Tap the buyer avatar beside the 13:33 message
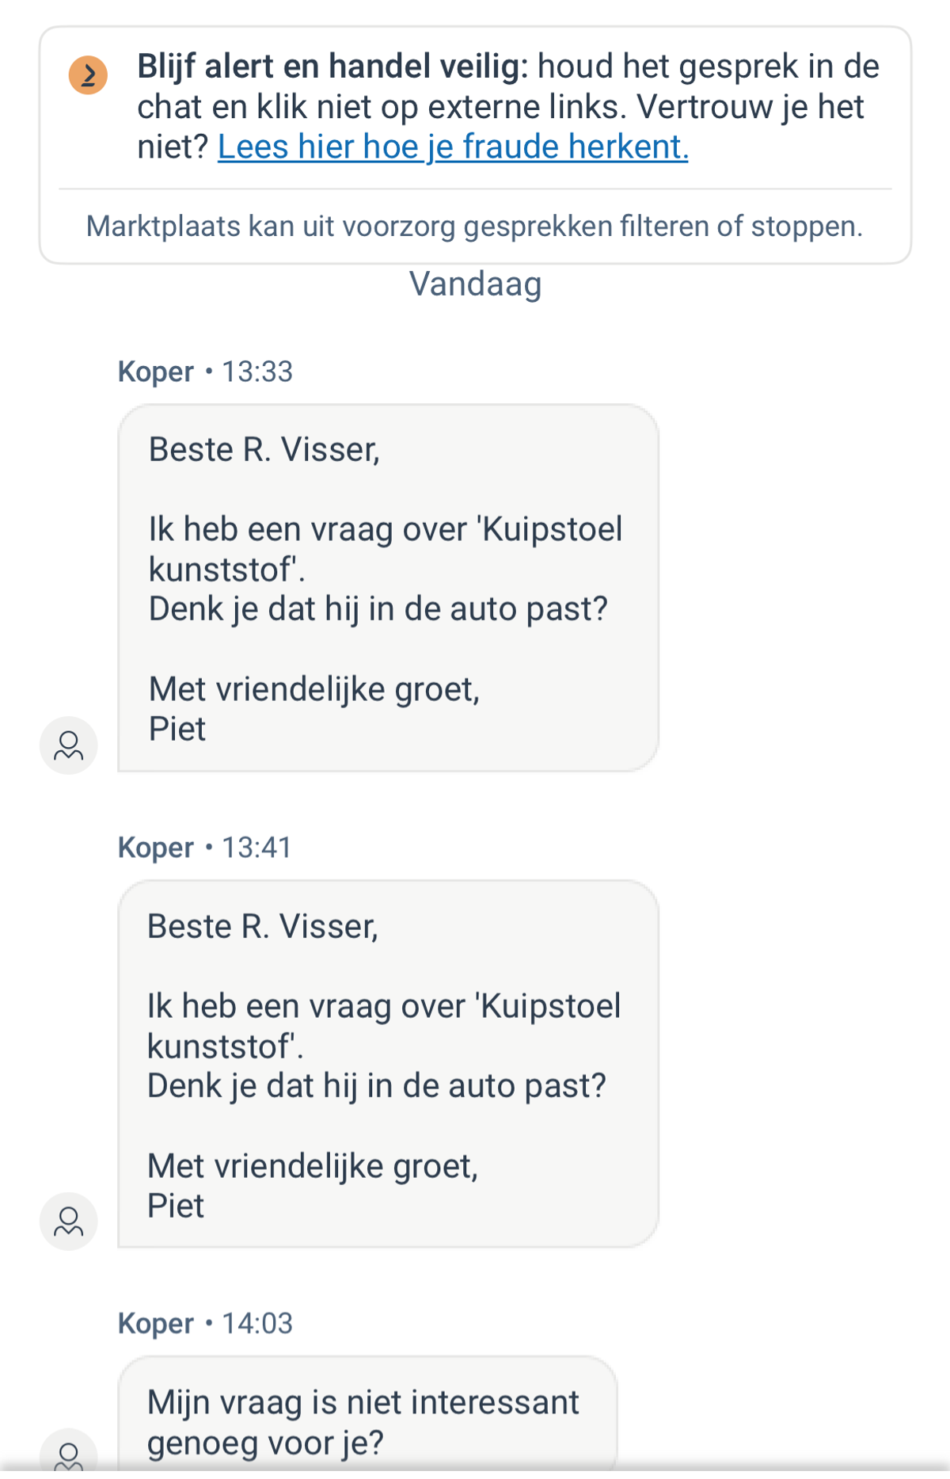Image resolution: width=950 pixels, height=1479 pixels. click(69, 745)
